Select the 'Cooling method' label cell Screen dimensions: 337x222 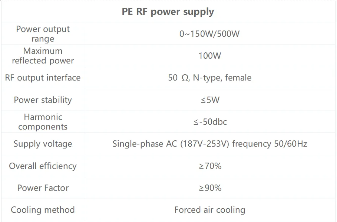[x=43, y=210]
